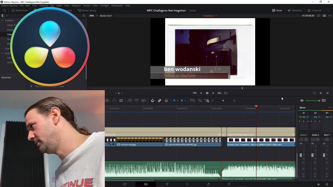Viewport: 333px width, 187px height.
Task: Toggle DIM audio button
Action: 324,101
